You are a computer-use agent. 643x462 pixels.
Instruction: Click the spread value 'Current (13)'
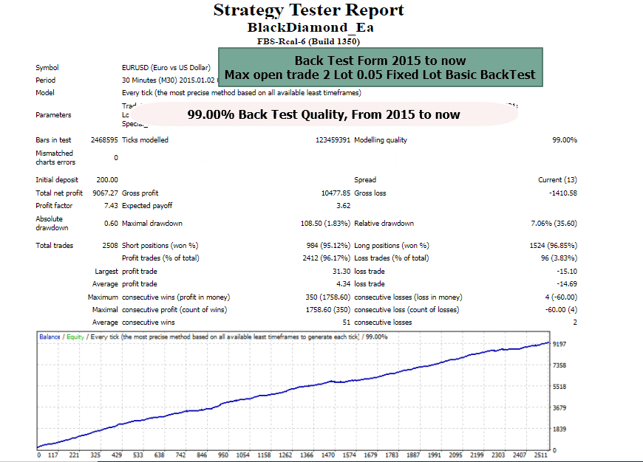tap(557, 180)
